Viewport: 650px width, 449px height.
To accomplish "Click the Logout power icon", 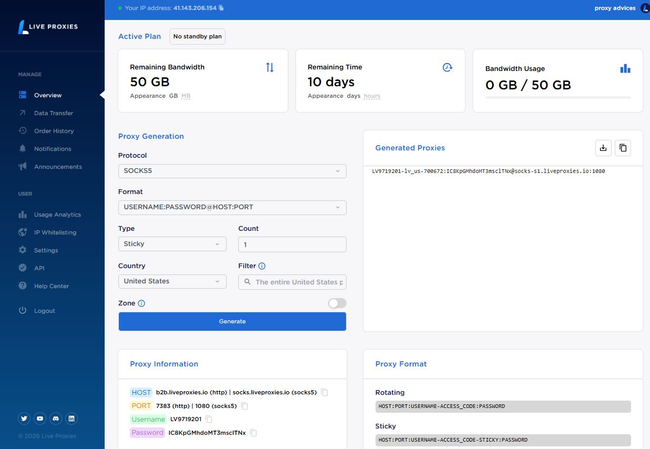I will pyautogui.click(x=23, y=310).
